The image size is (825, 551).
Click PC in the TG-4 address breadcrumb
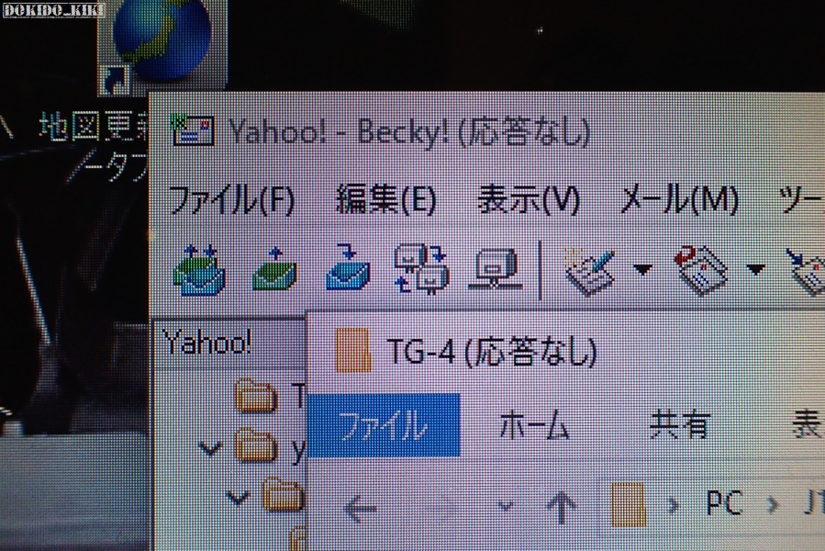tap(724, 503)
